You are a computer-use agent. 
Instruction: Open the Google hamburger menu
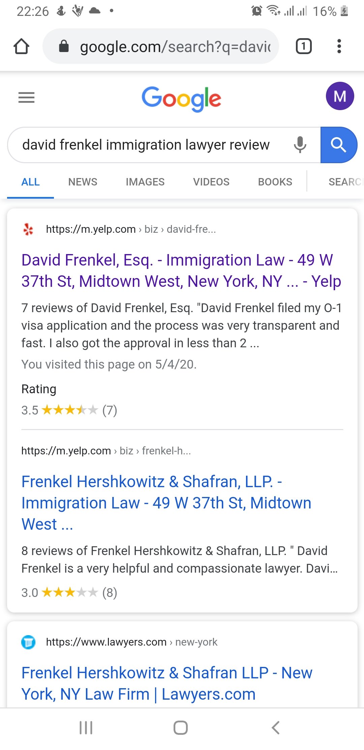[x=26, y=98]
